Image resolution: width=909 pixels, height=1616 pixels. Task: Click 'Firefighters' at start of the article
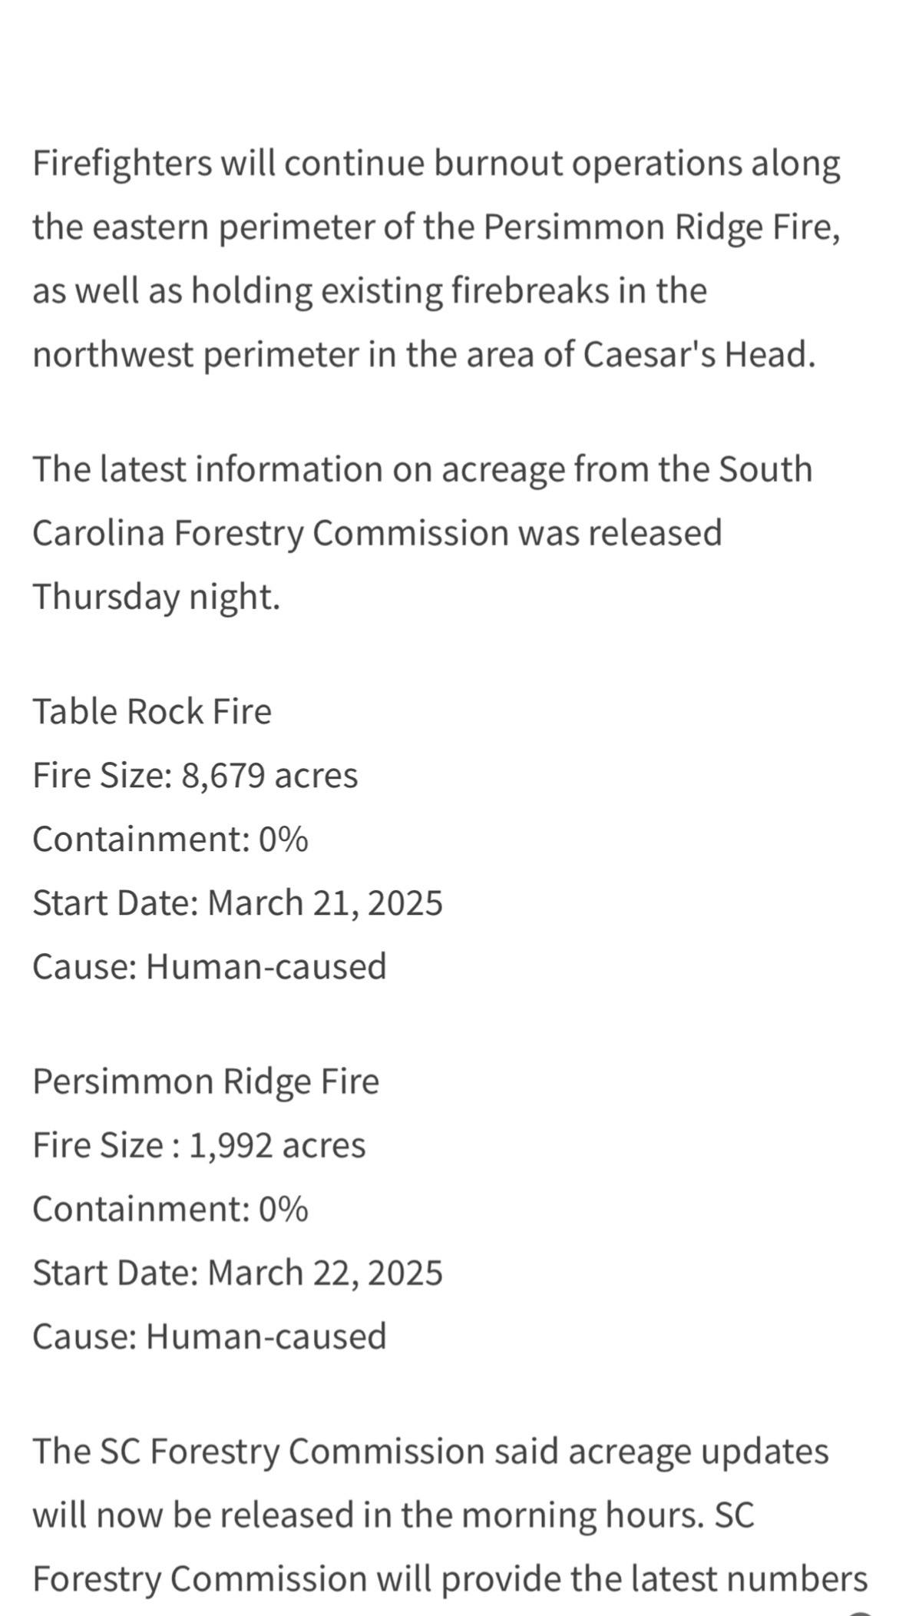pos(122,164)
